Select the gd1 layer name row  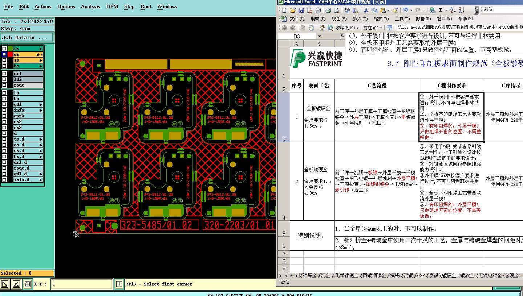[x=28, y=104]
